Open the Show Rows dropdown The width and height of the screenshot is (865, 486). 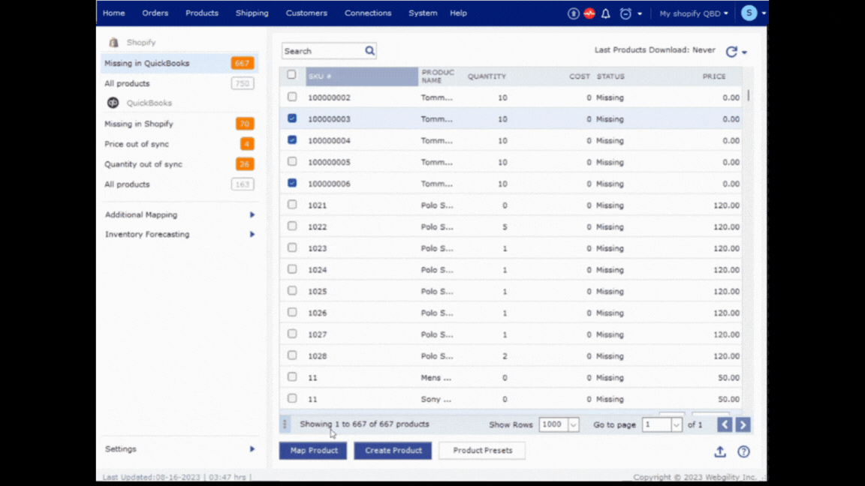(573, 424)
